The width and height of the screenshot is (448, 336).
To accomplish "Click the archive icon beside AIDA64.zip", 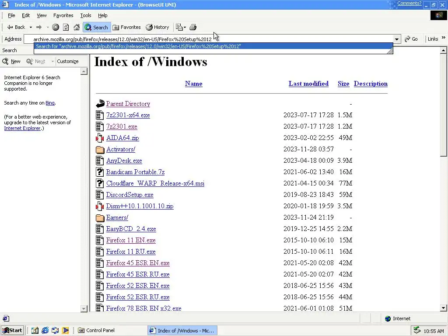I will tap(100, 138).
